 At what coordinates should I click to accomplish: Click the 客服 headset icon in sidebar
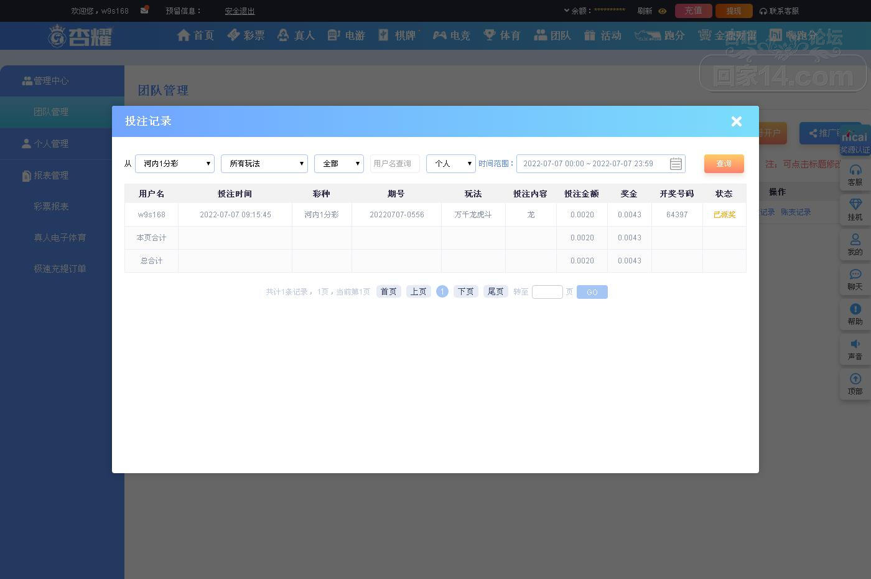[x=855, y=170]
